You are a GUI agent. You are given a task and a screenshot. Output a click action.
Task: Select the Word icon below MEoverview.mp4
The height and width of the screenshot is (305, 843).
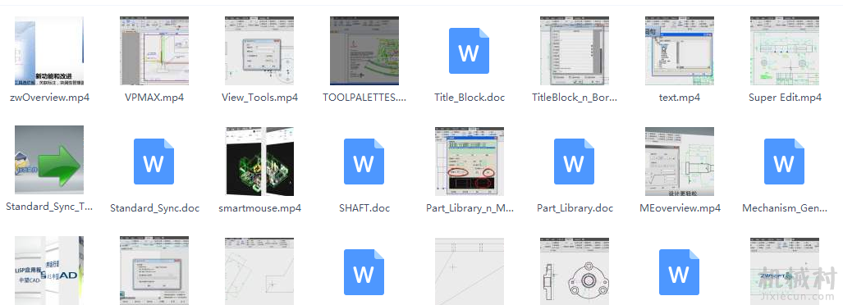679,271
